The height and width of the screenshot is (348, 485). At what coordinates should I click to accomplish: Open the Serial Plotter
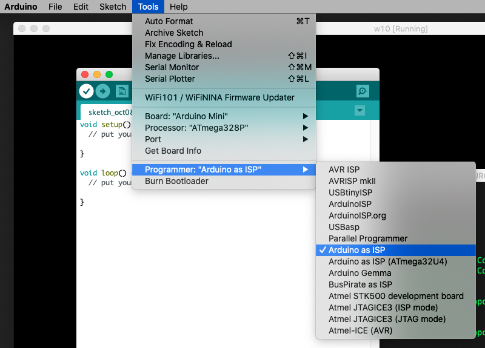[x=224, y=79]
